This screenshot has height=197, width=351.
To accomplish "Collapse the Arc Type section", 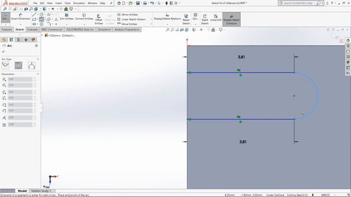I will tap(38, 59).
